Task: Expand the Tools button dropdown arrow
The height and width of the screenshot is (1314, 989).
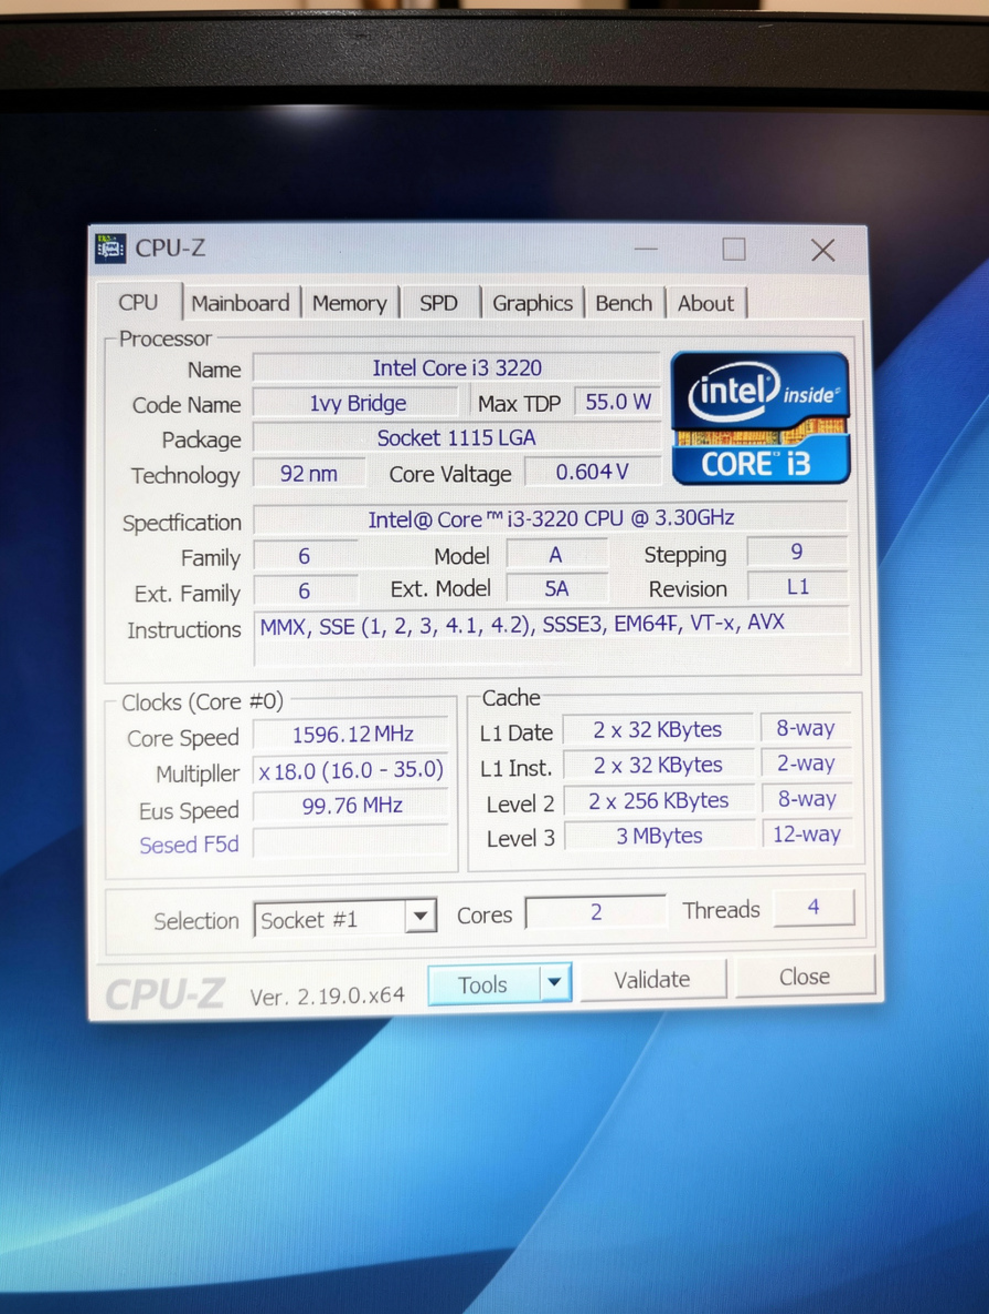Action: tap(555, 982)
